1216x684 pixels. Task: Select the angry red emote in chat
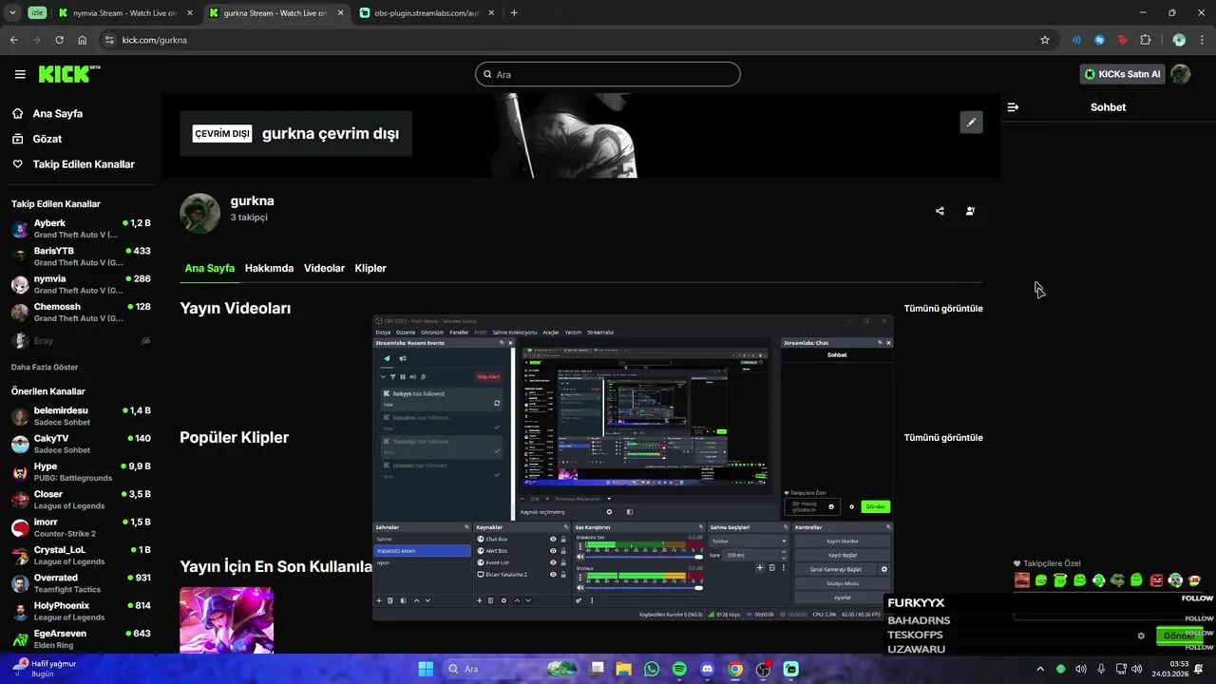tap(1156, 580)
